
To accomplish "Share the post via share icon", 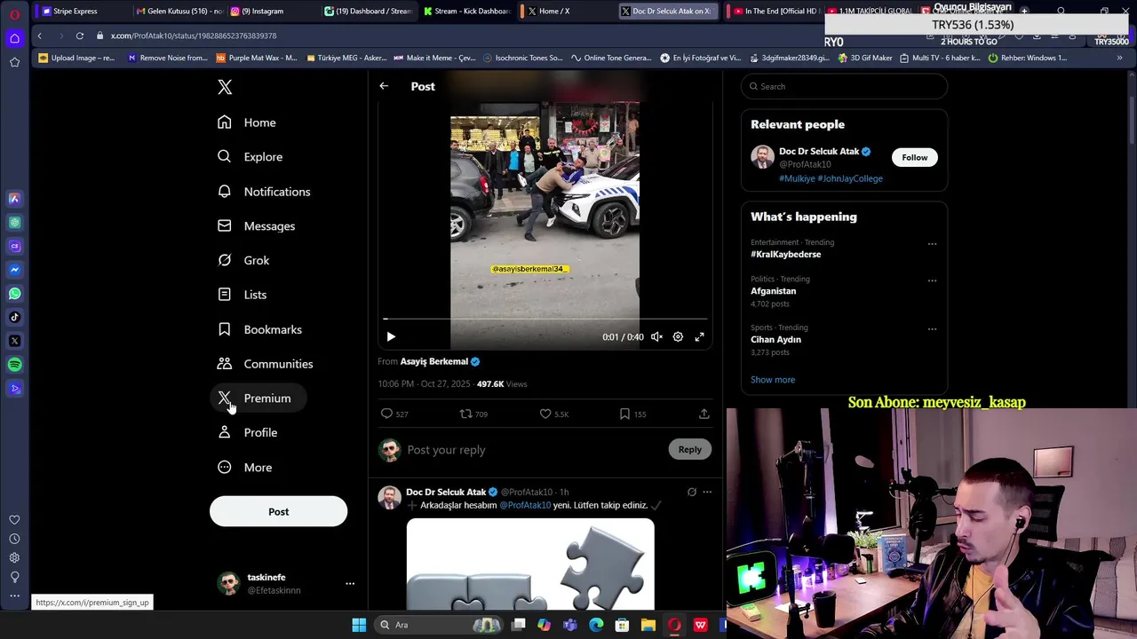I will tap(704, 414).
